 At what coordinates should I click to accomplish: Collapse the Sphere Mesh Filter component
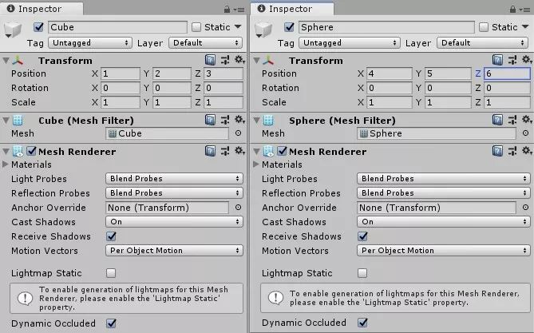point(256,121)
